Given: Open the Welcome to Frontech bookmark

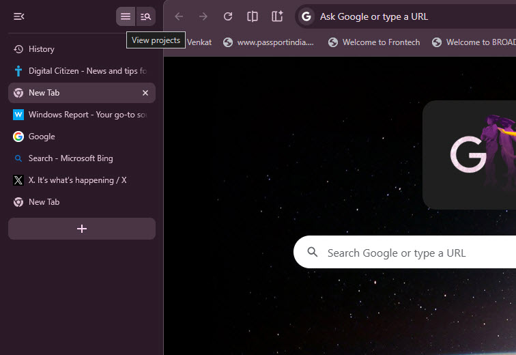Looking at the screenshot, I should (x=374, y=42).
